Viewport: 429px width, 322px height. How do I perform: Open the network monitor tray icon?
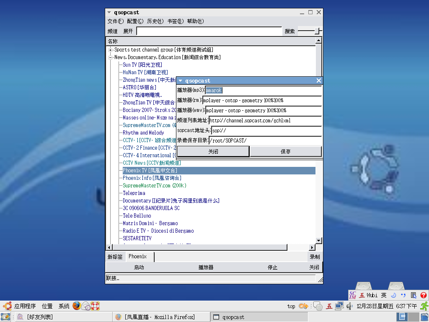[339, 306]
